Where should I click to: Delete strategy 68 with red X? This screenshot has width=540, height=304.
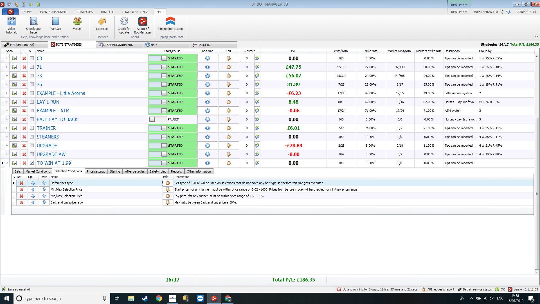point(24,58)
